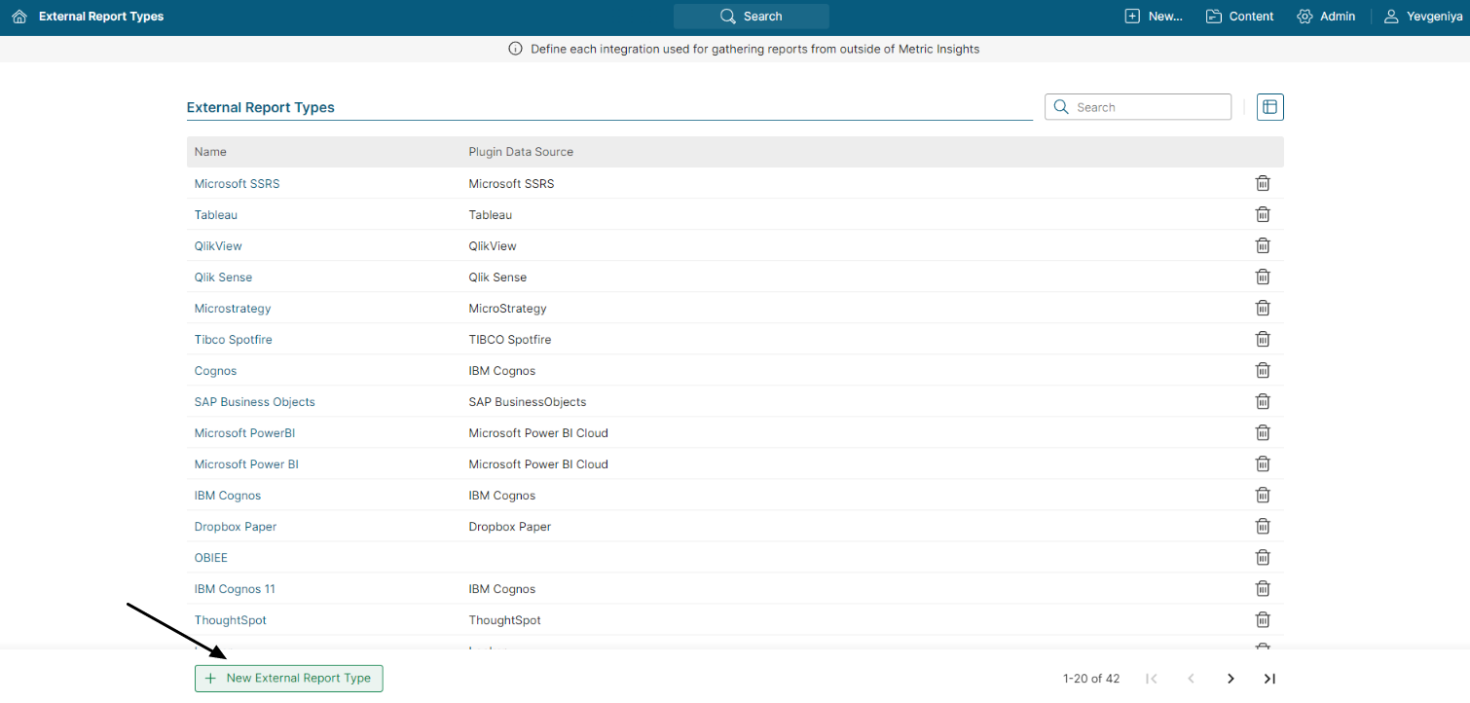Delete the Tibco Spotfire report type
The image size is (1470, 703).
[x=1263, y=339]
